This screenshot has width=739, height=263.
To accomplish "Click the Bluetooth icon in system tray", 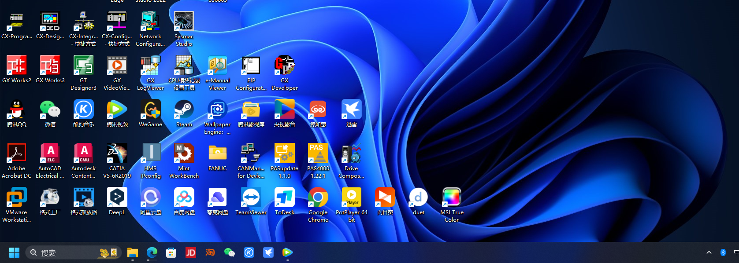I will [x=723, y=252].
